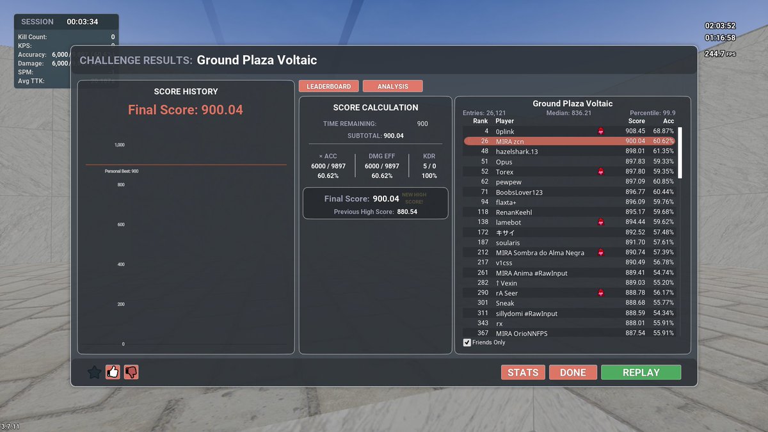Open the Stats button
Image resolution: width=768 pixels, height=432 pixels.
(x=523, y=372)
